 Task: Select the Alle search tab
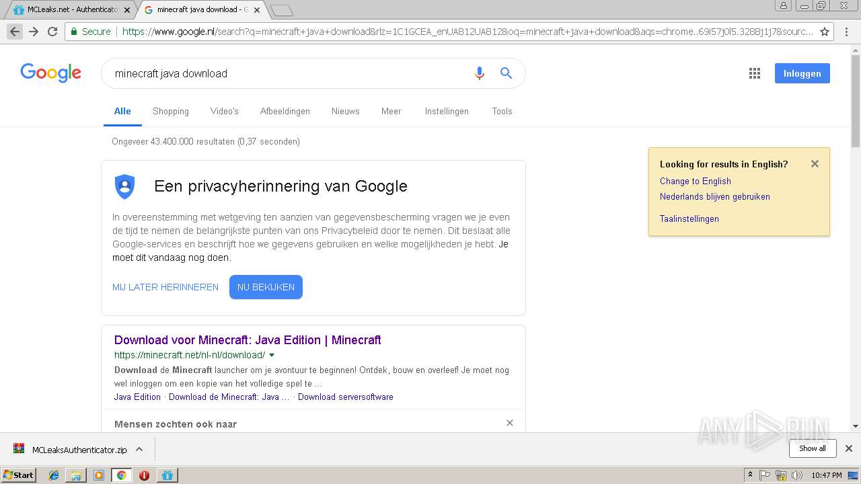click(122, 111)
